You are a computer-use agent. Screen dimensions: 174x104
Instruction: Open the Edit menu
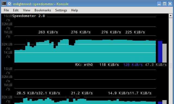(16, 10)
